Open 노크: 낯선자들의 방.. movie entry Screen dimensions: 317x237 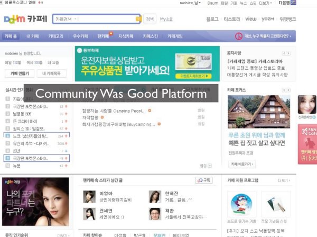point(30,136)
